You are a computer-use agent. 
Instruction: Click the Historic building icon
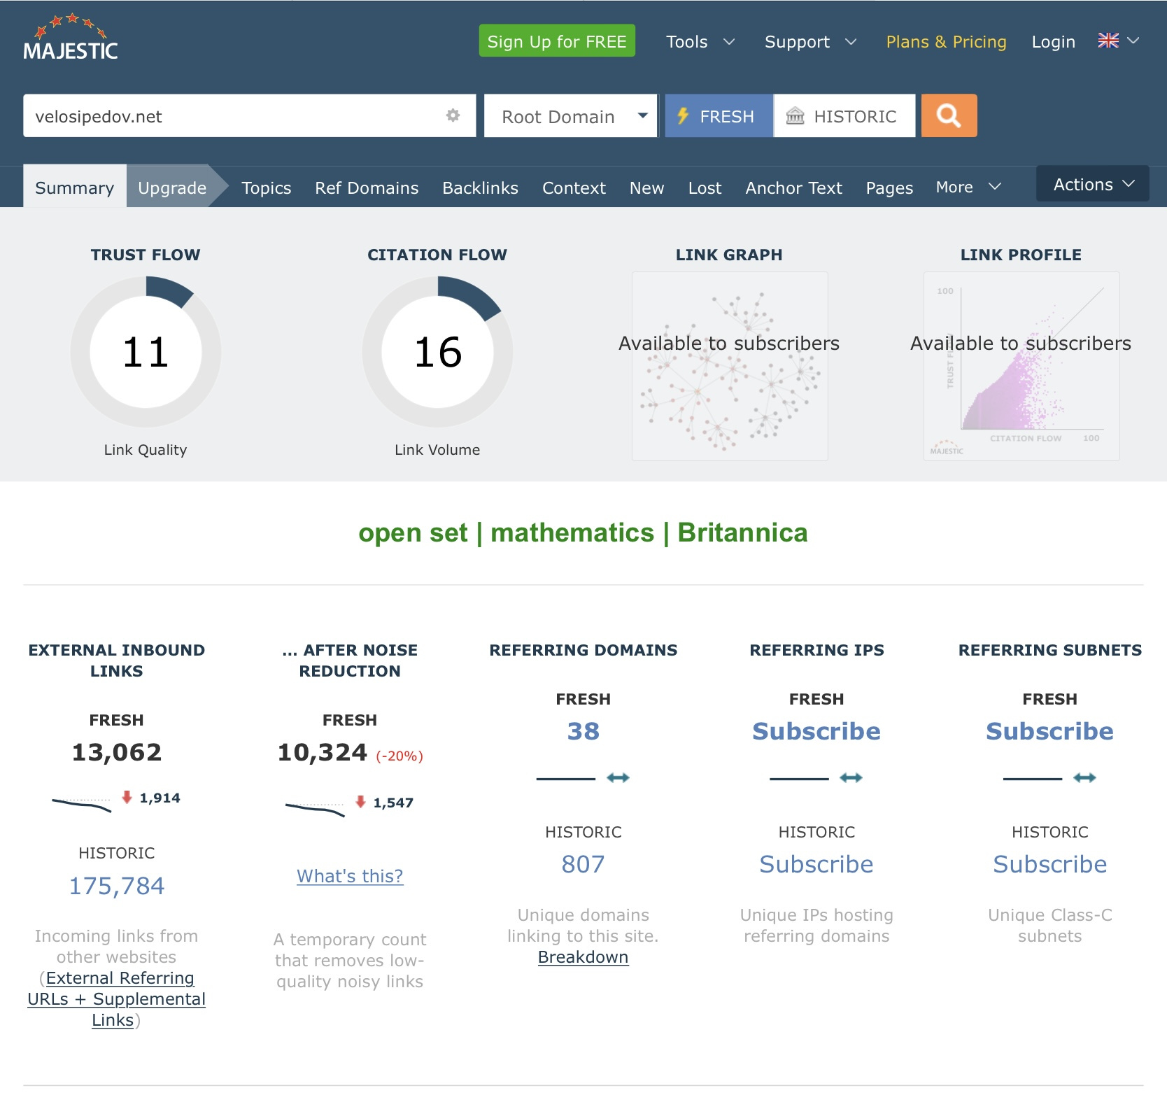click(795, 116)
